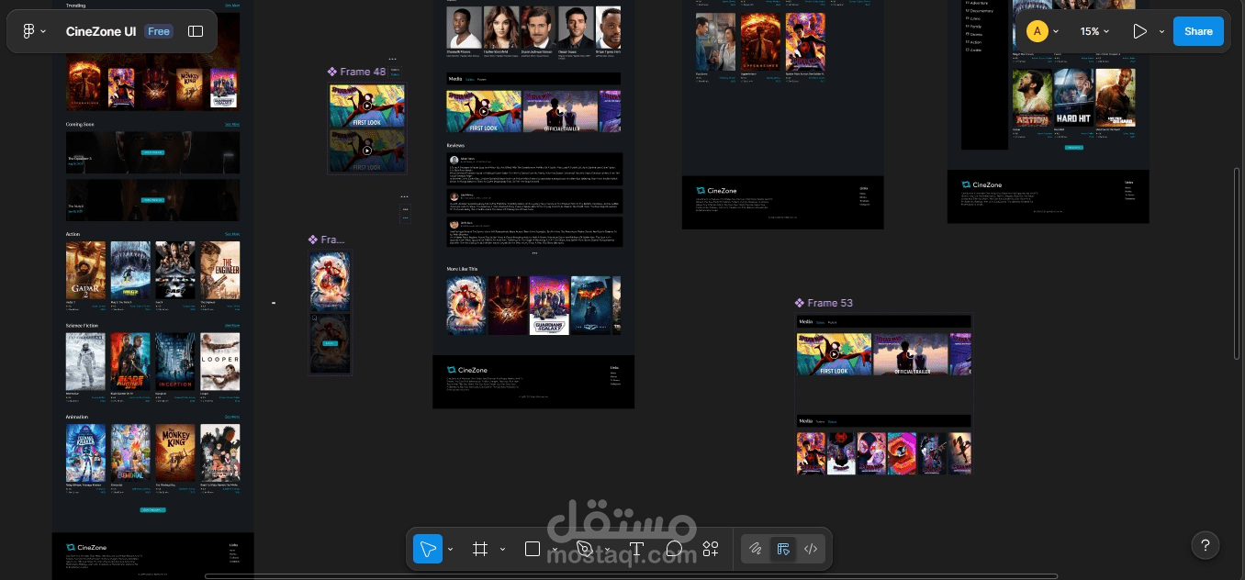This screenshot has width=1245, height=580.
Task: Switch to Design mode
Action: coord(783,549)
